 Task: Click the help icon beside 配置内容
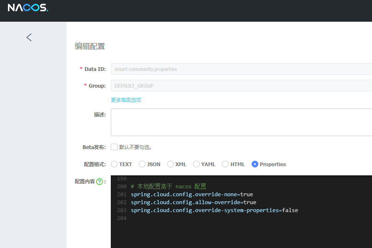tap(99, 182)
